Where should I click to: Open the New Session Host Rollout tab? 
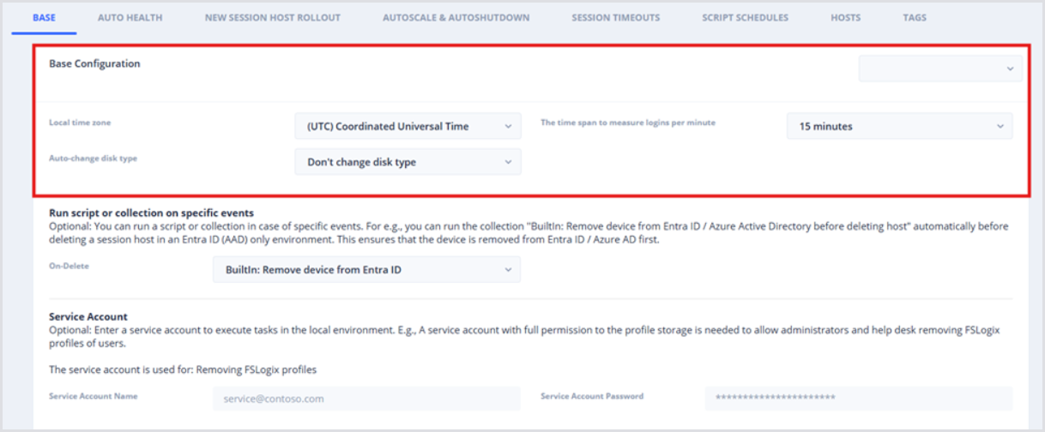pyautogui.click(x=272, y=17)
